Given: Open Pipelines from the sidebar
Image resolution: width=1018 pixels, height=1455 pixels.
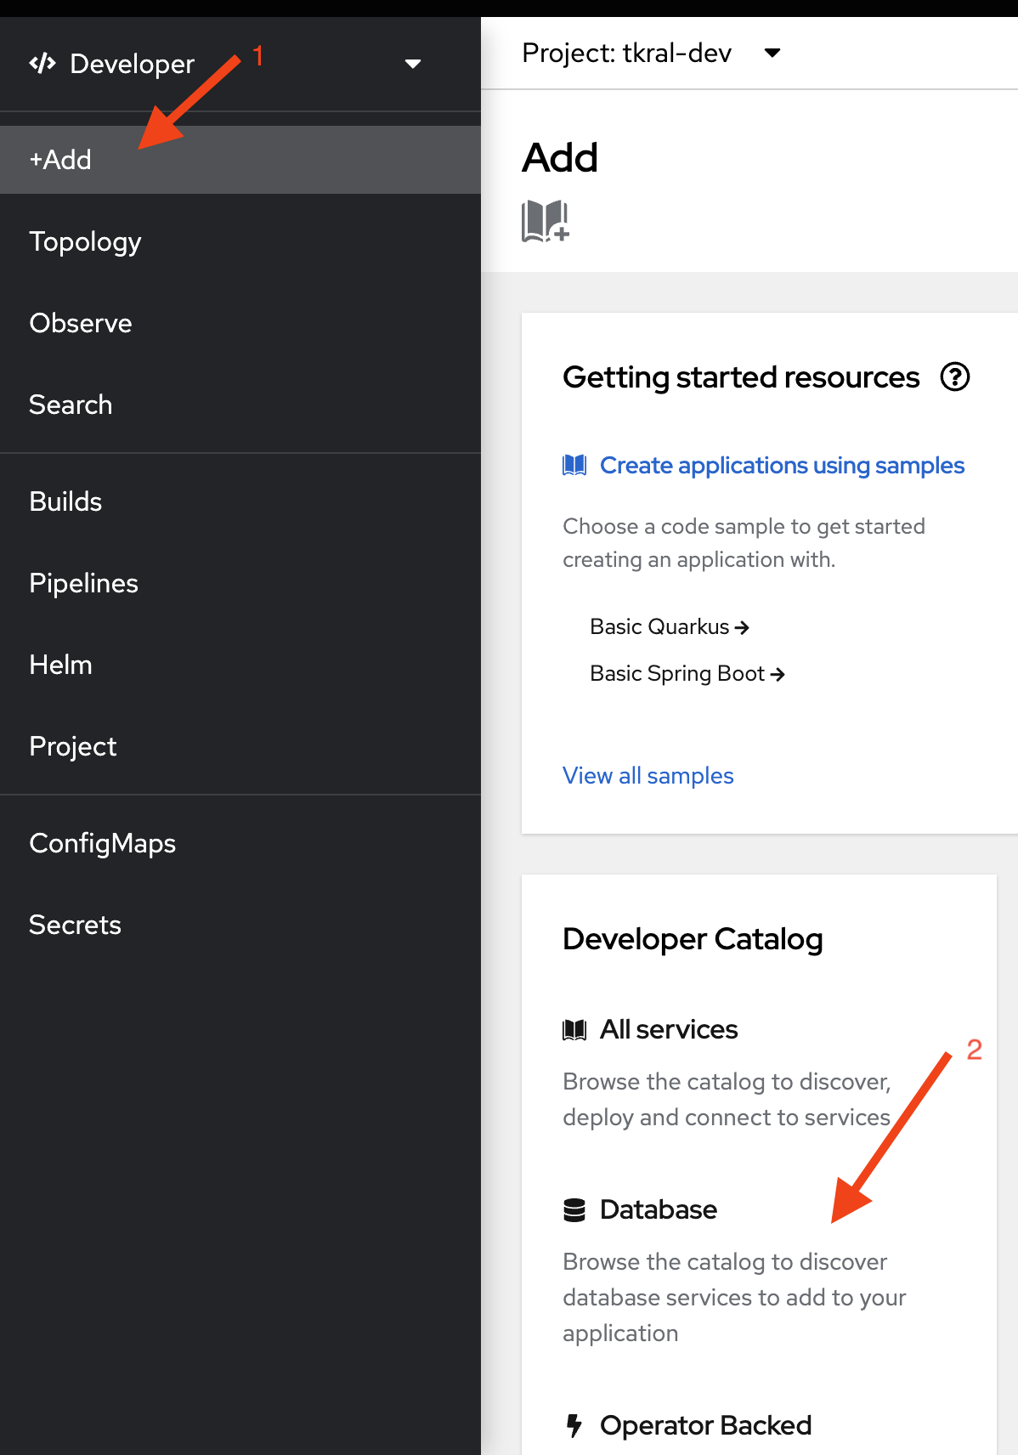Looking at the screenshot, I should point(83,584).
